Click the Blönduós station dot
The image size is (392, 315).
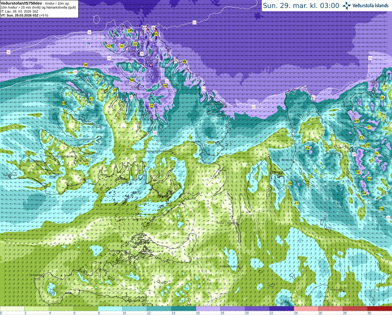pyautogui.click(x=293, y=161)
